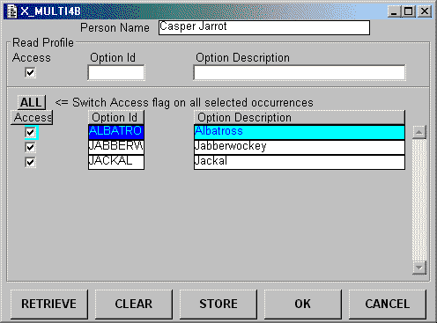Click the CANCEL button
The height and width of the screenshot is (323, 437).
[388, 304]
